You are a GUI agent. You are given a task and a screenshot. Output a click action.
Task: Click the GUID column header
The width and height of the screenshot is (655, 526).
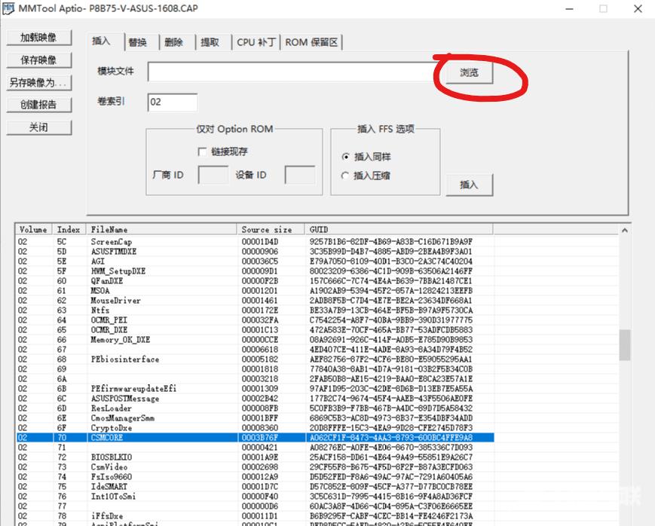click(x=399, y=229)
